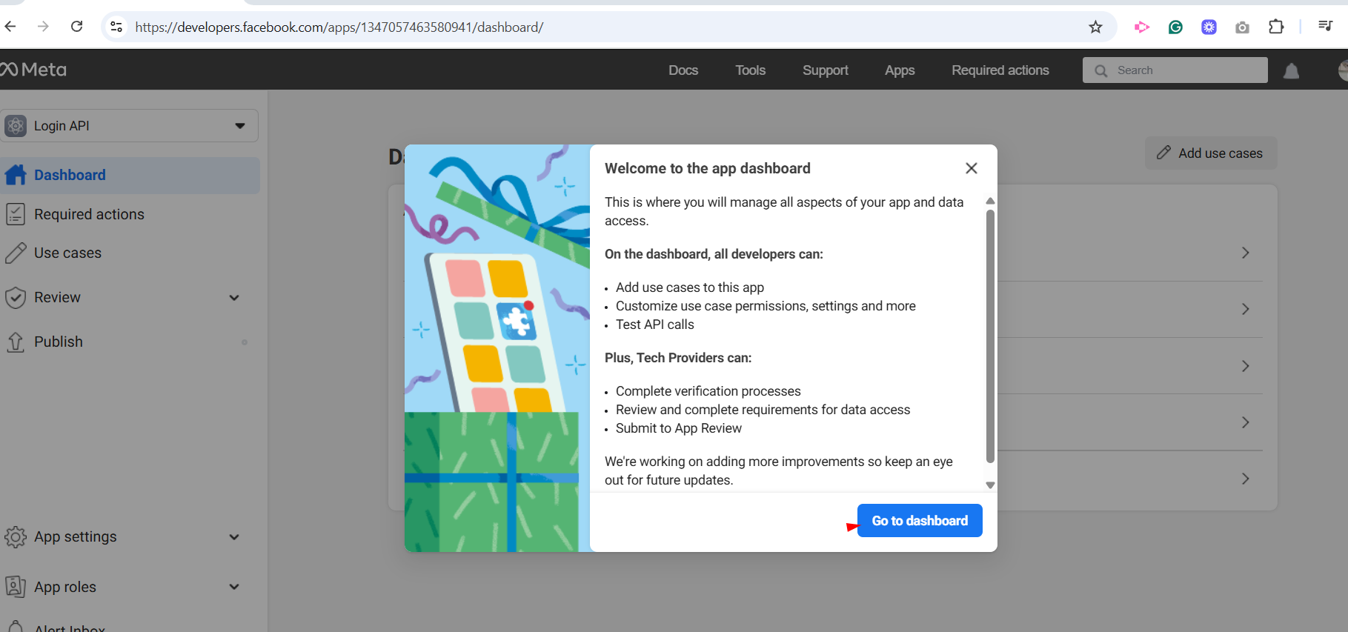Click the camera screenshot extension icon
1348x632 pixels.
tap(1242, 27)
